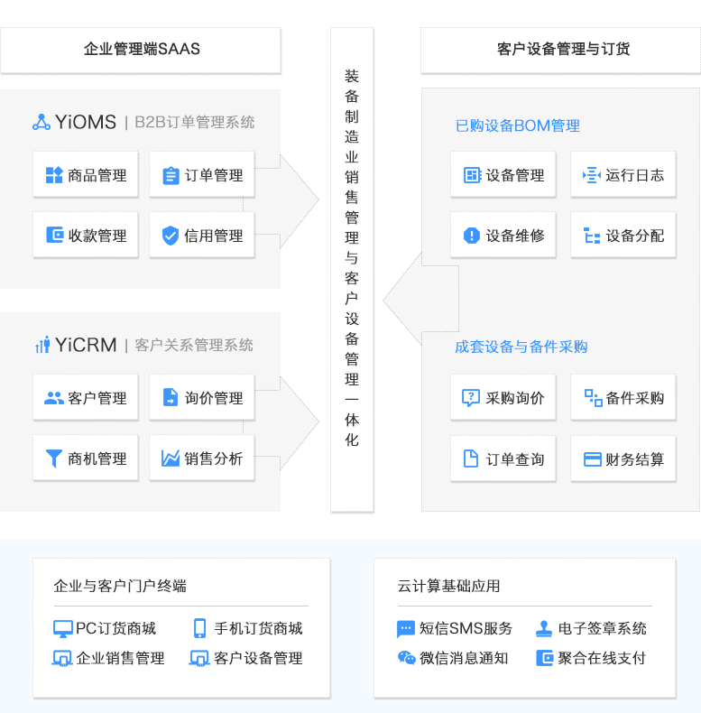Viewport: 701px width, 713px height.
Task: Click the 订单查询 file icon
Action: (471, 458)
